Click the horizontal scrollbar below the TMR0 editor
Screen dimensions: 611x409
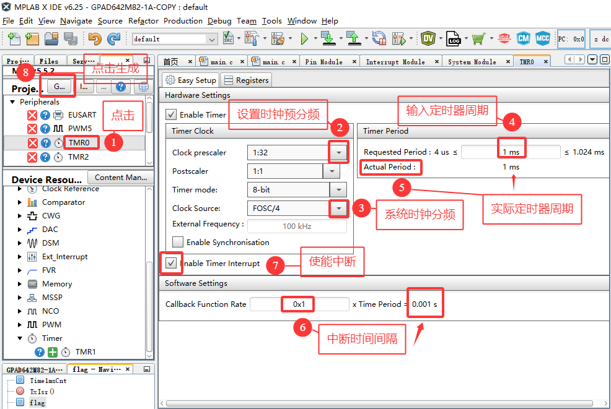[379, 403]
